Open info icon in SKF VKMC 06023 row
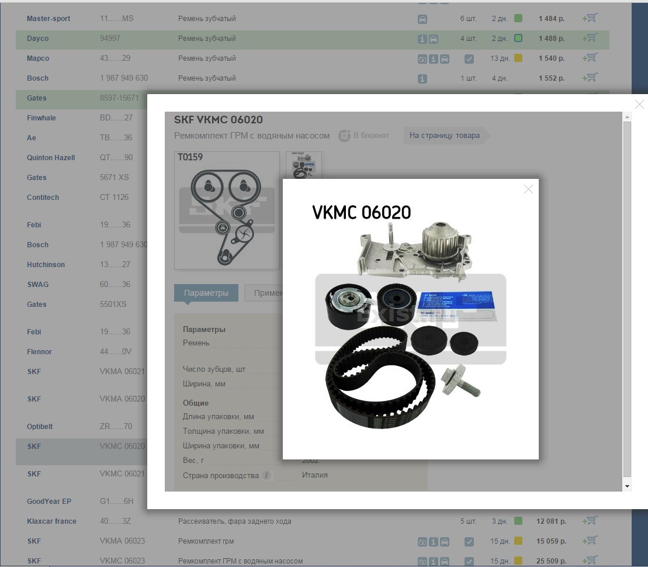This screenshot has height=567, width=648. (433, 561)
